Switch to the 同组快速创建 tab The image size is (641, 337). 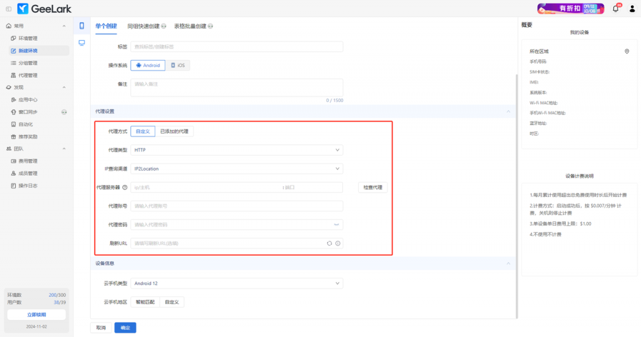click(x=143, y=26)
